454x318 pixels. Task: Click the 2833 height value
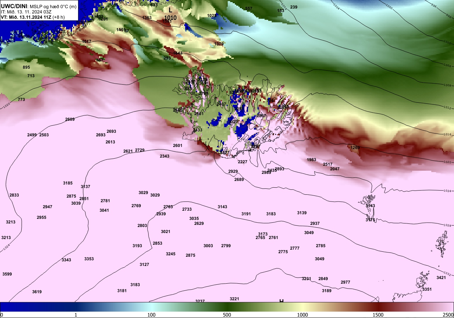14,195
